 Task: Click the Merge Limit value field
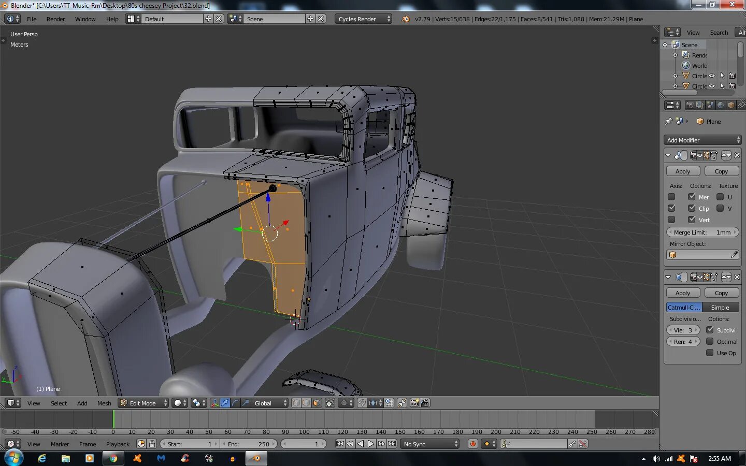coord(702,232)
